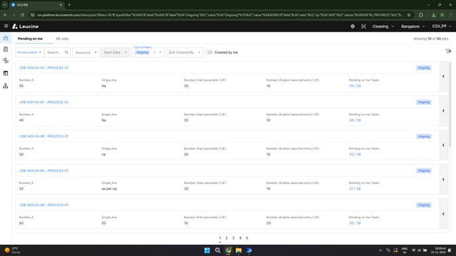This screenshot has height=256, width=456.
Task: Go back in browser
Action: click(x=5, y=15)
